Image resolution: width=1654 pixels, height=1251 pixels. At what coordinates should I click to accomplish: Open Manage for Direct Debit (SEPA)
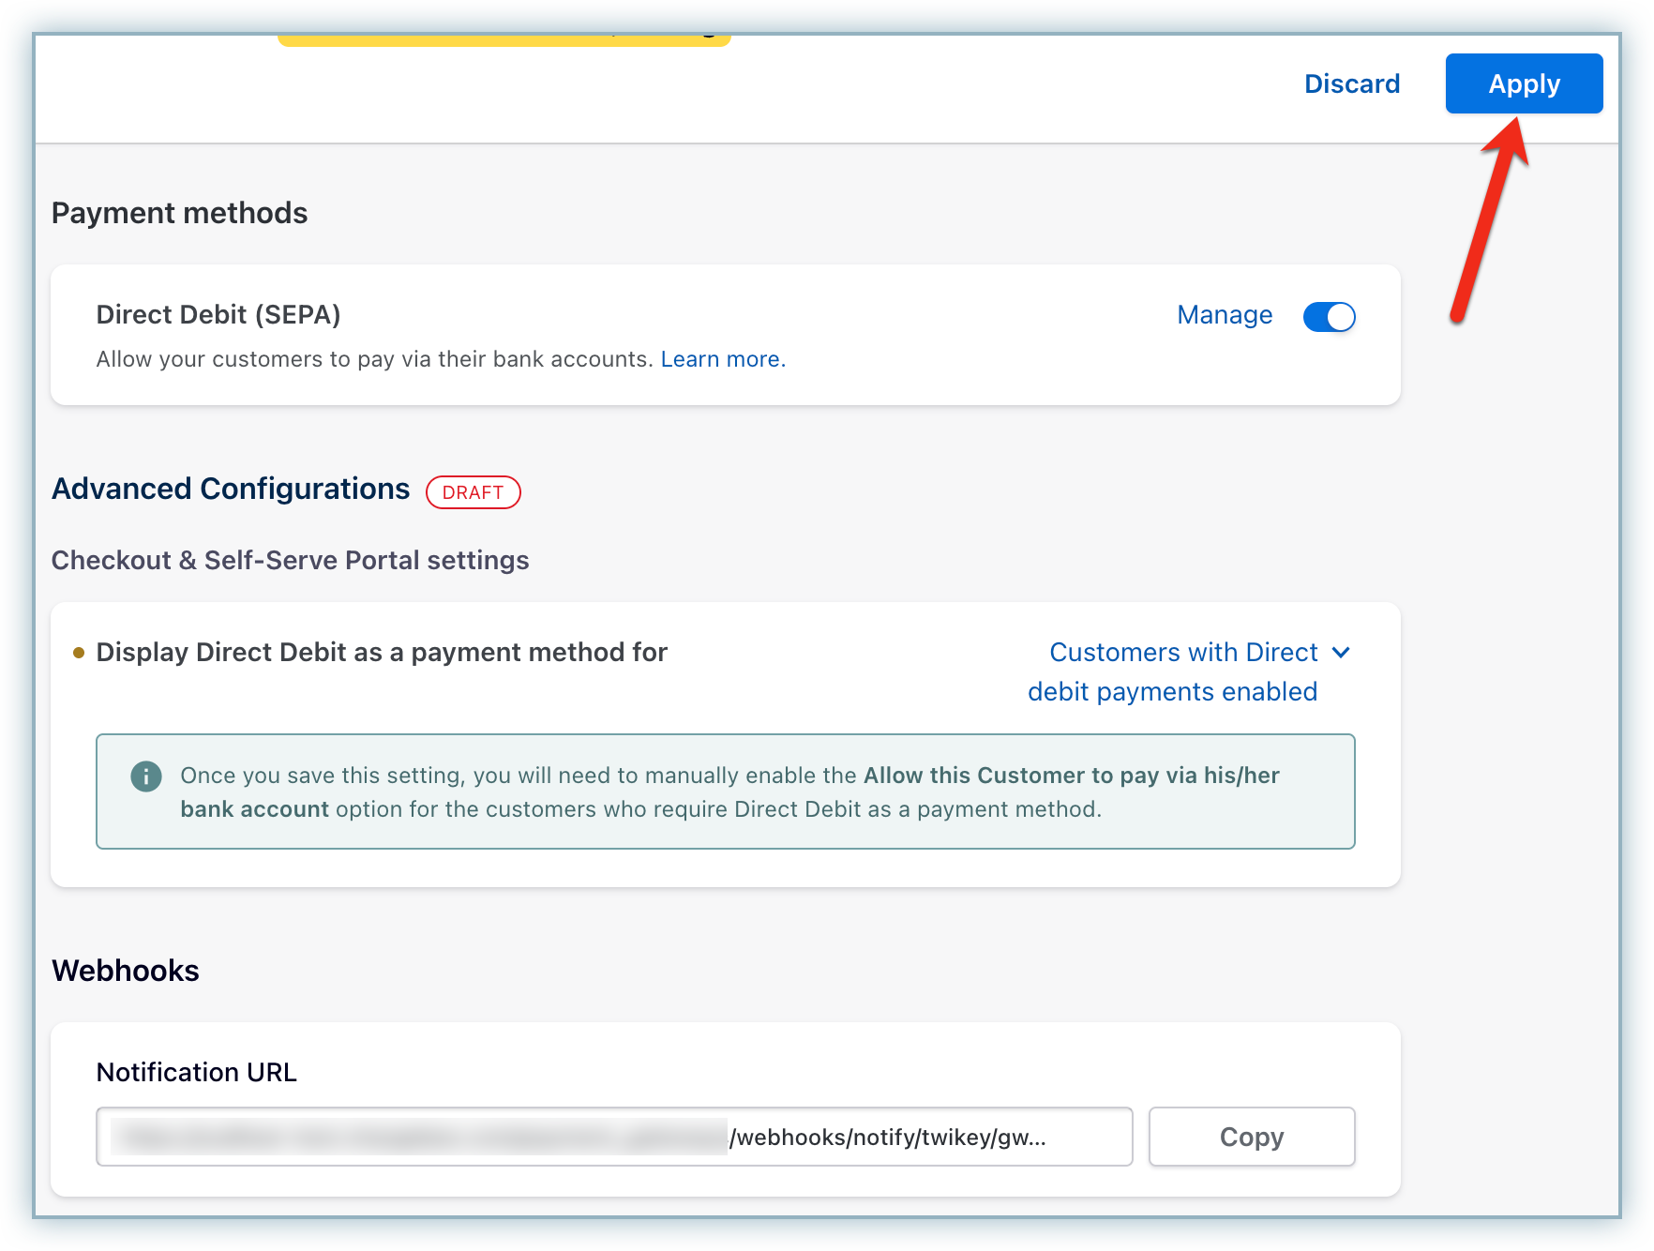[x=1224, y=315]
